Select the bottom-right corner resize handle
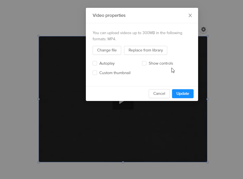The height and width of the screenshot is (179, 243). [208, 162]
